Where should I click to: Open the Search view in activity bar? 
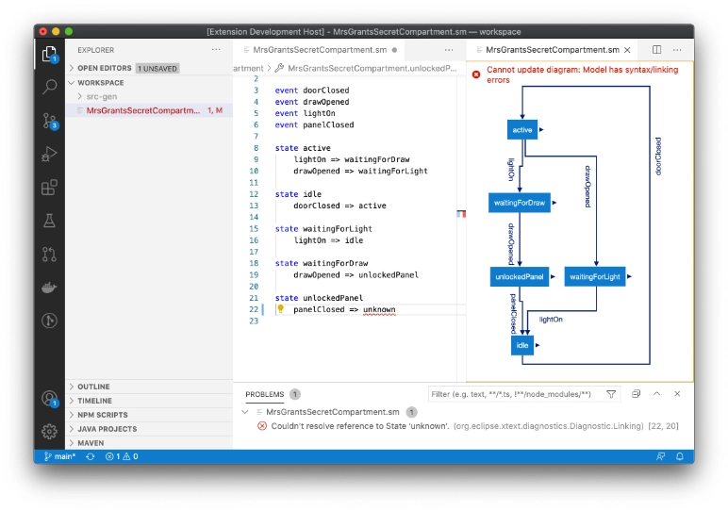click(x=49, y=87)
